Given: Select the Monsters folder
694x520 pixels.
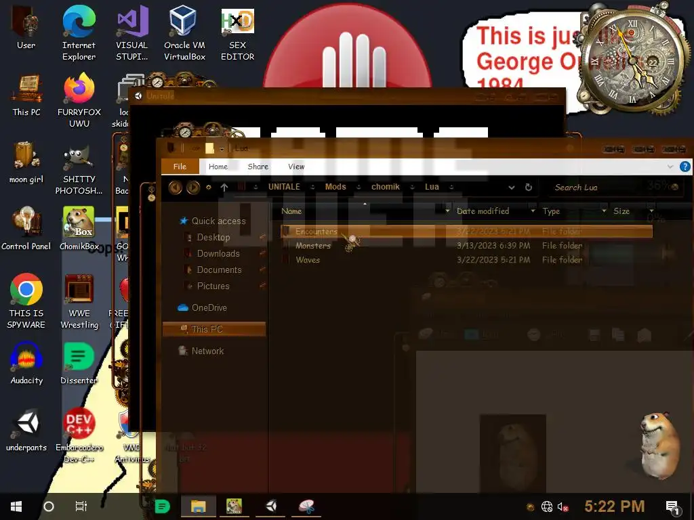Looking at the screenshot, I should [x=466, y=246].
